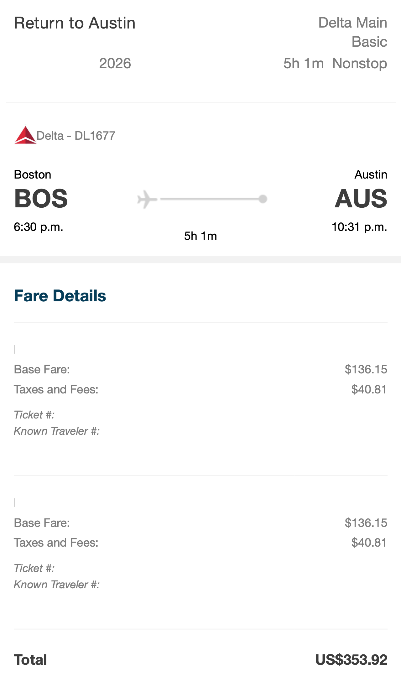Select the 10:31 p.m. arrival time

click(359, 227)
